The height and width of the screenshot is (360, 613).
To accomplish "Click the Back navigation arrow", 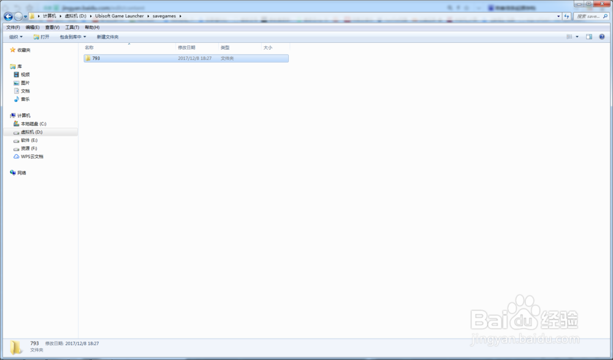I will (8, 17).
